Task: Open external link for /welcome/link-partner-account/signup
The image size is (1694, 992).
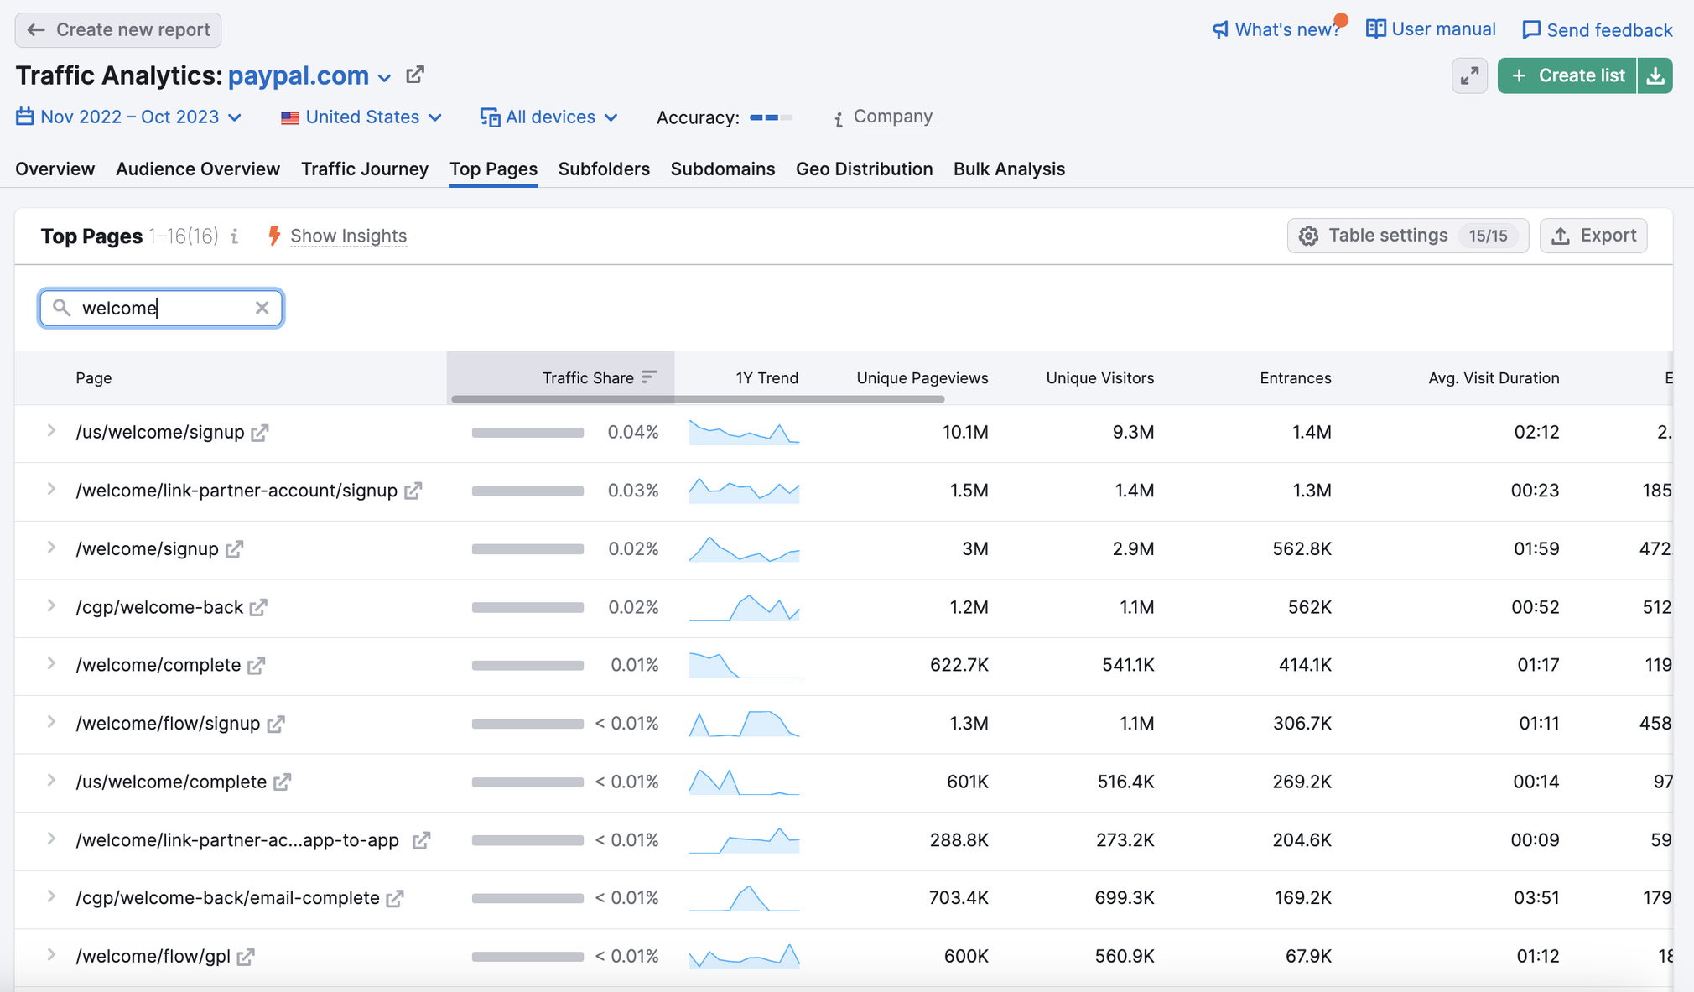Action: point(413,491)
